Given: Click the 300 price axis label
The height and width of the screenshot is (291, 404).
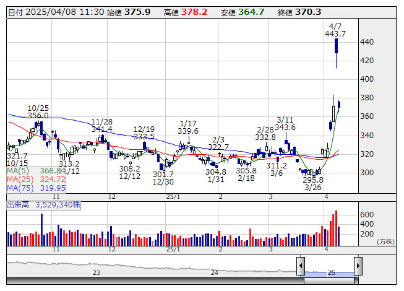Looking at the screenshot, I should (367, 173).
